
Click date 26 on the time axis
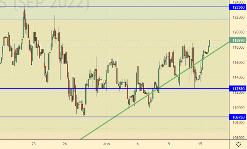[x=64, y=144]
